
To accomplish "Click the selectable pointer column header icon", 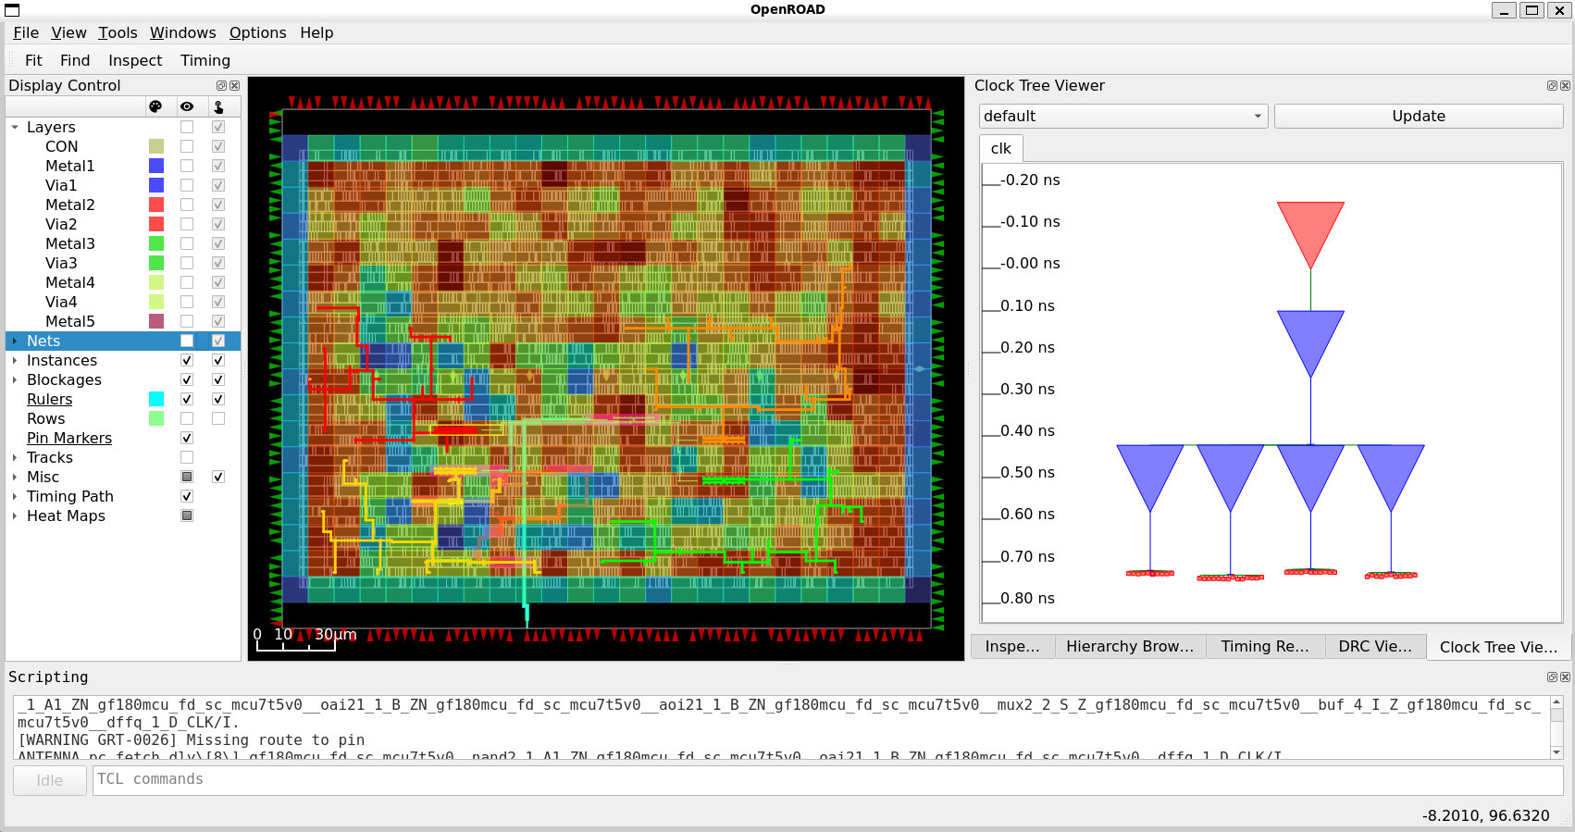I will (x=218, y=107).
